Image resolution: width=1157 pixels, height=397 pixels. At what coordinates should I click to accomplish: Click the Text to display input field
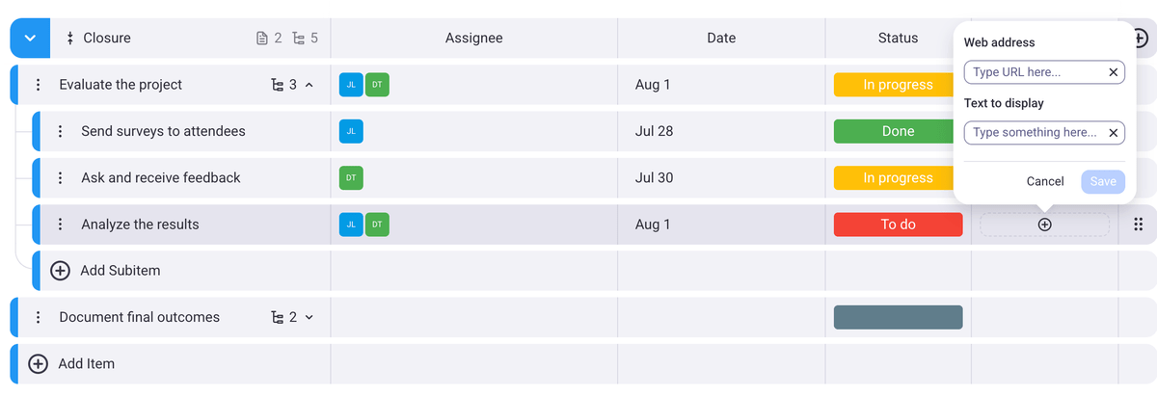tap(1034, 133)
